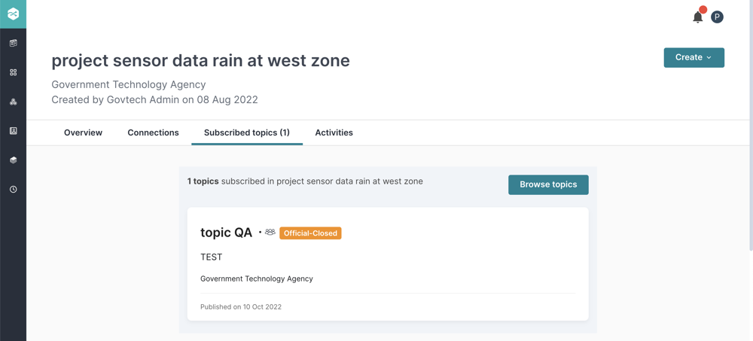Click the topic QA card's Government Technology Agency
The image size is (753, 341).
click(x=257, y=279)
